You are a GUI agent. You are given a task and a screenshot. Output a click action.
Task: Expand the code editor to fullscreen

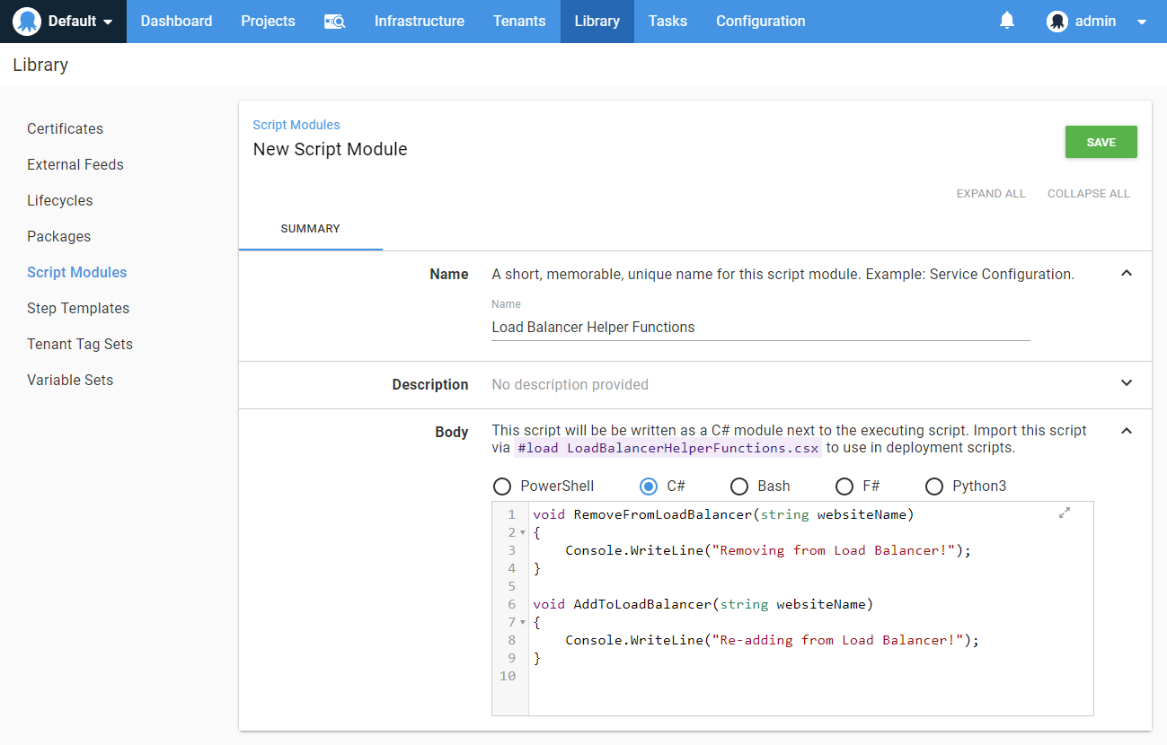click(1065, 512)
